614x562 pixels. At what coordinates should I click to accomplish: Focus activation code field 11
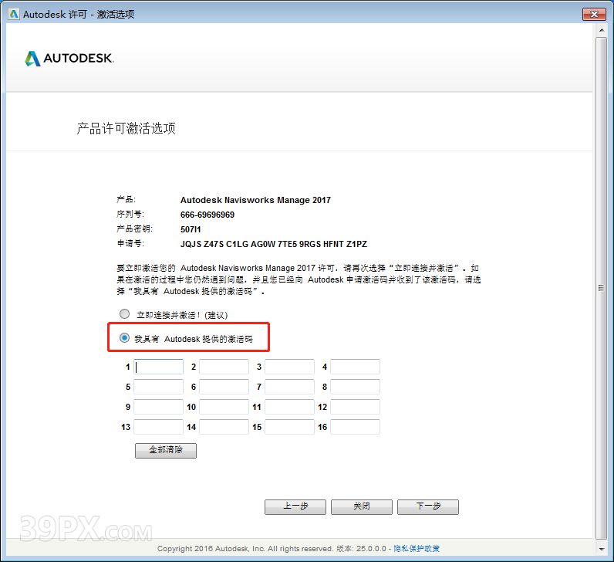point(289,407)
